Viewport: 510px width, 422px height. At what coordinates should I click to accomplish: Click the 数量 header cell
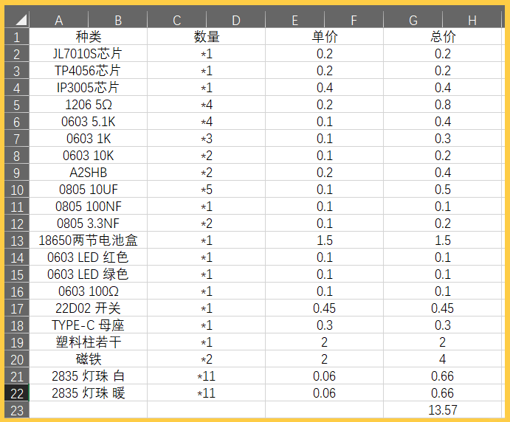(206, 37)
